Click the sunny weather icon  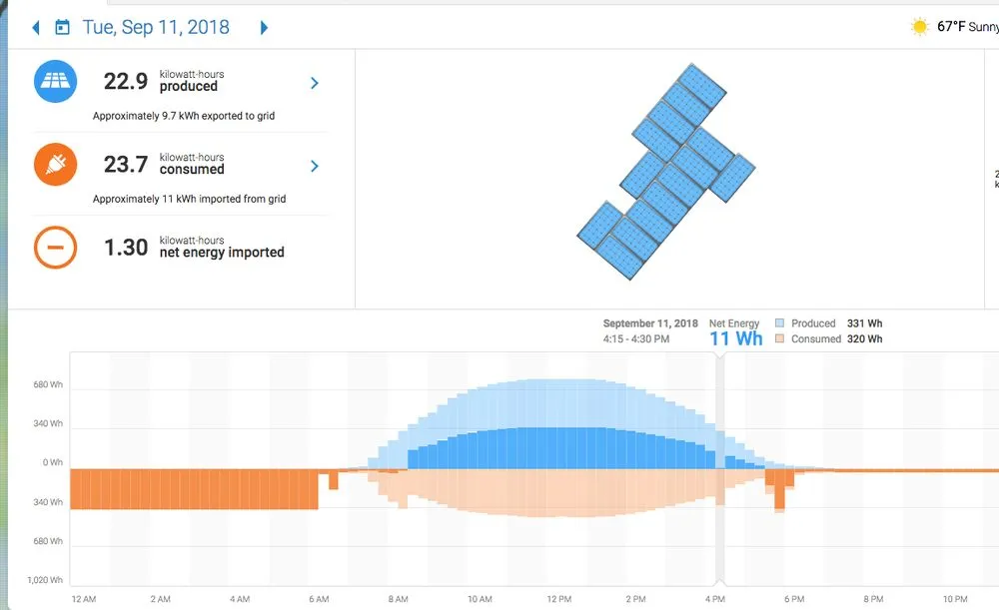(919, 27)
